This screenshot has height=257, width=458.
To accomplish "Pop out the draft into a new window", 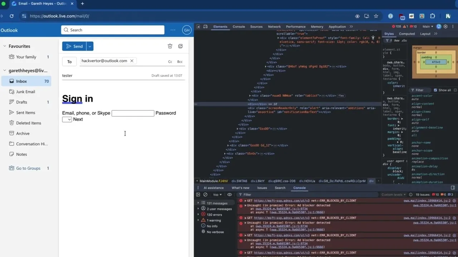I will pos(180,46).
